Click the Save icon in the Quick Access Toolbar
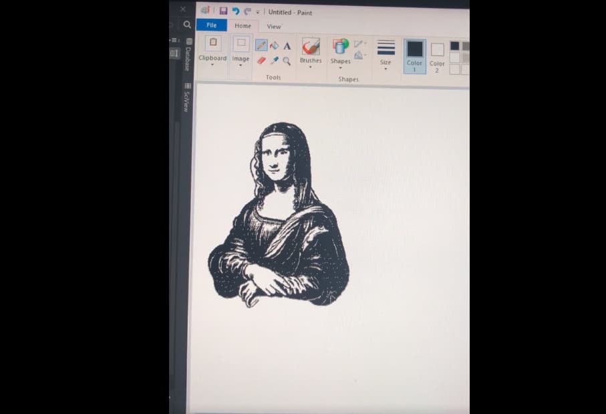The image size is (606, 414). [223, 11]
